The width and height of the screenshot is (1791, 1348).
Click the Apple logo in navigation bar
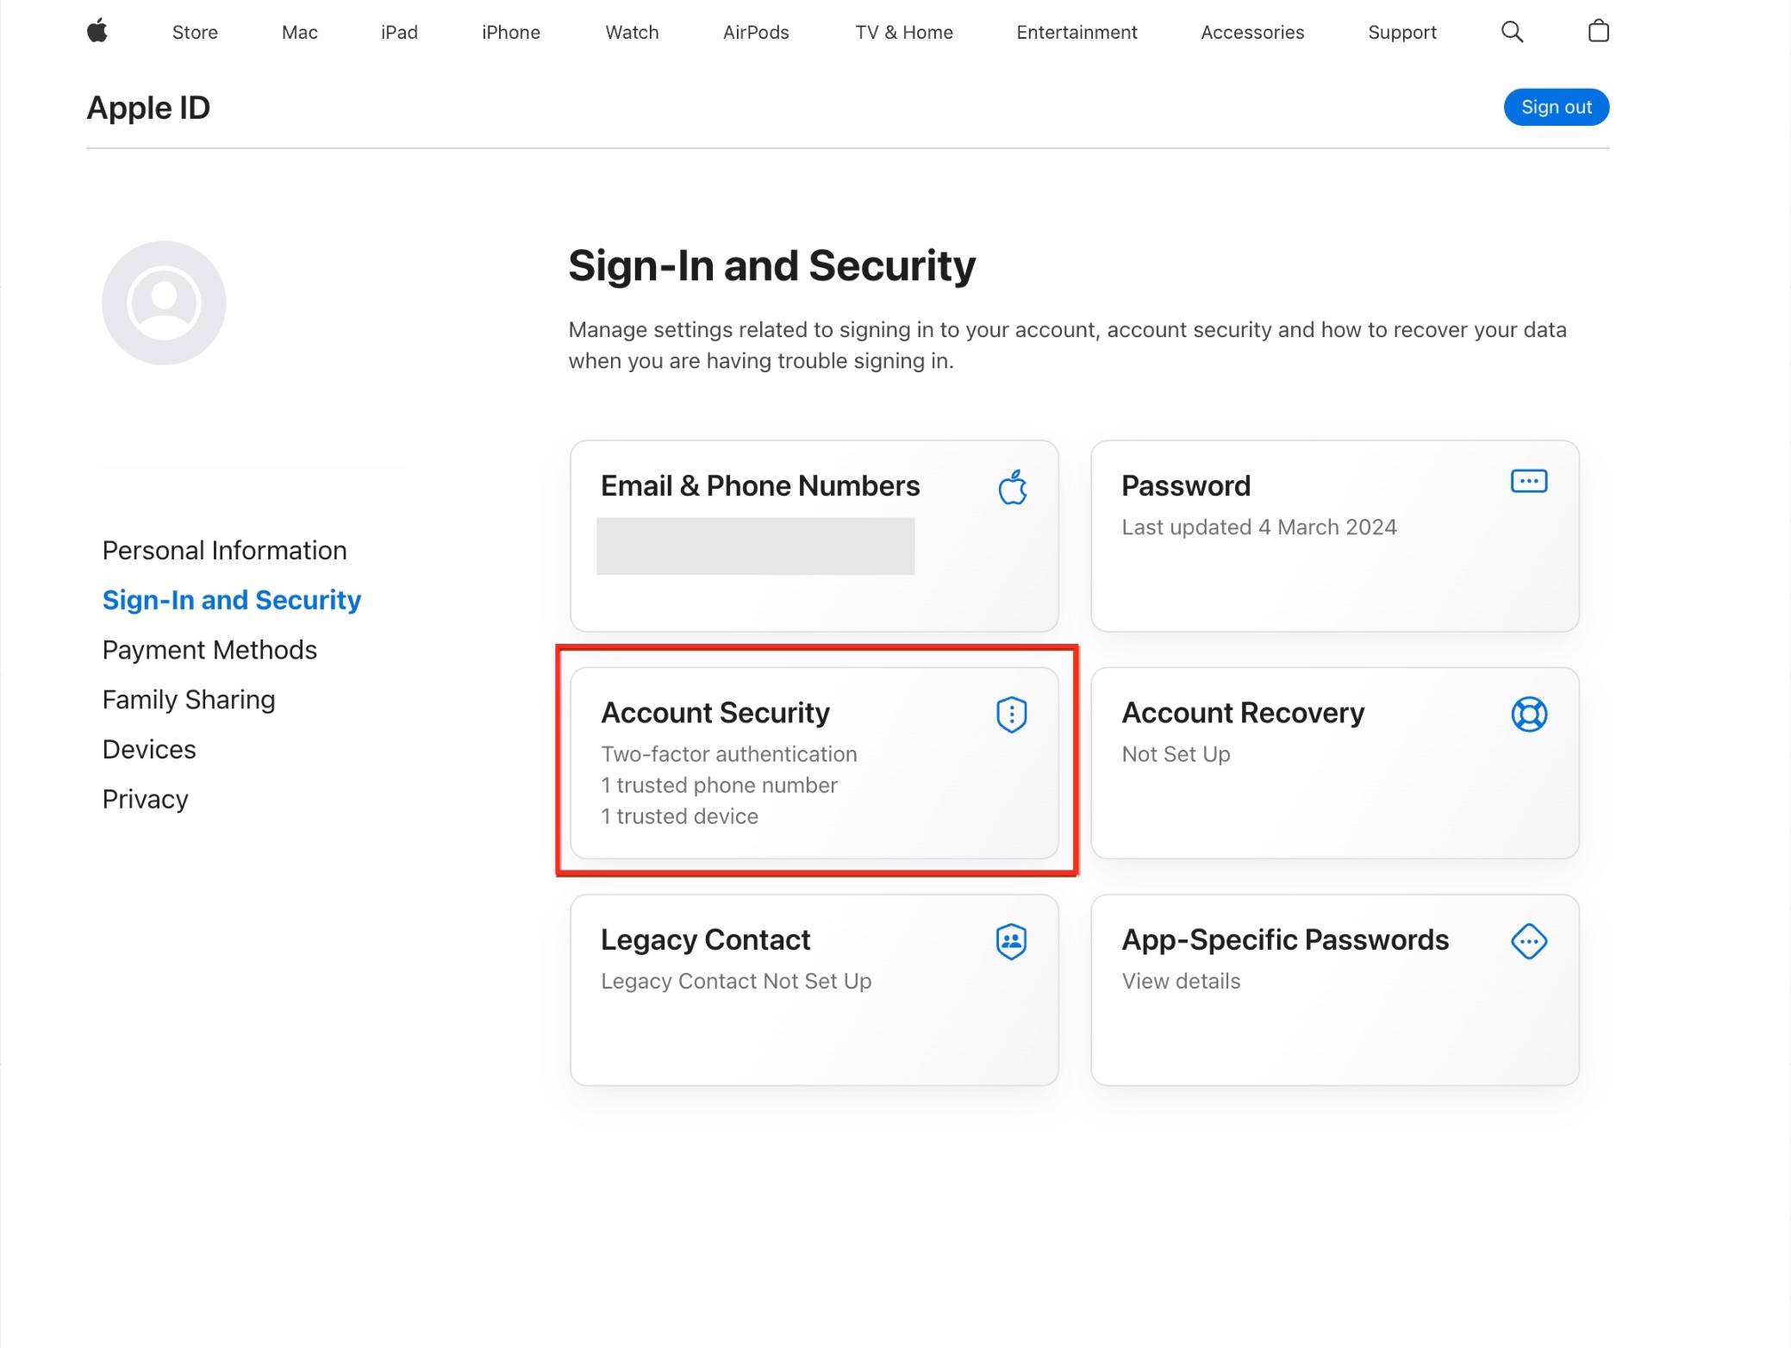(x=97, y=32)
